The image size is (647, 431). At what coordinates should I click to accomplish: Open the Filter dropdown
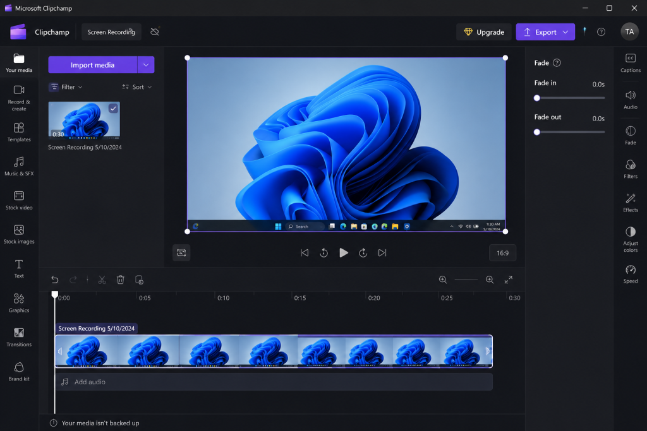[x=66, y=87]
